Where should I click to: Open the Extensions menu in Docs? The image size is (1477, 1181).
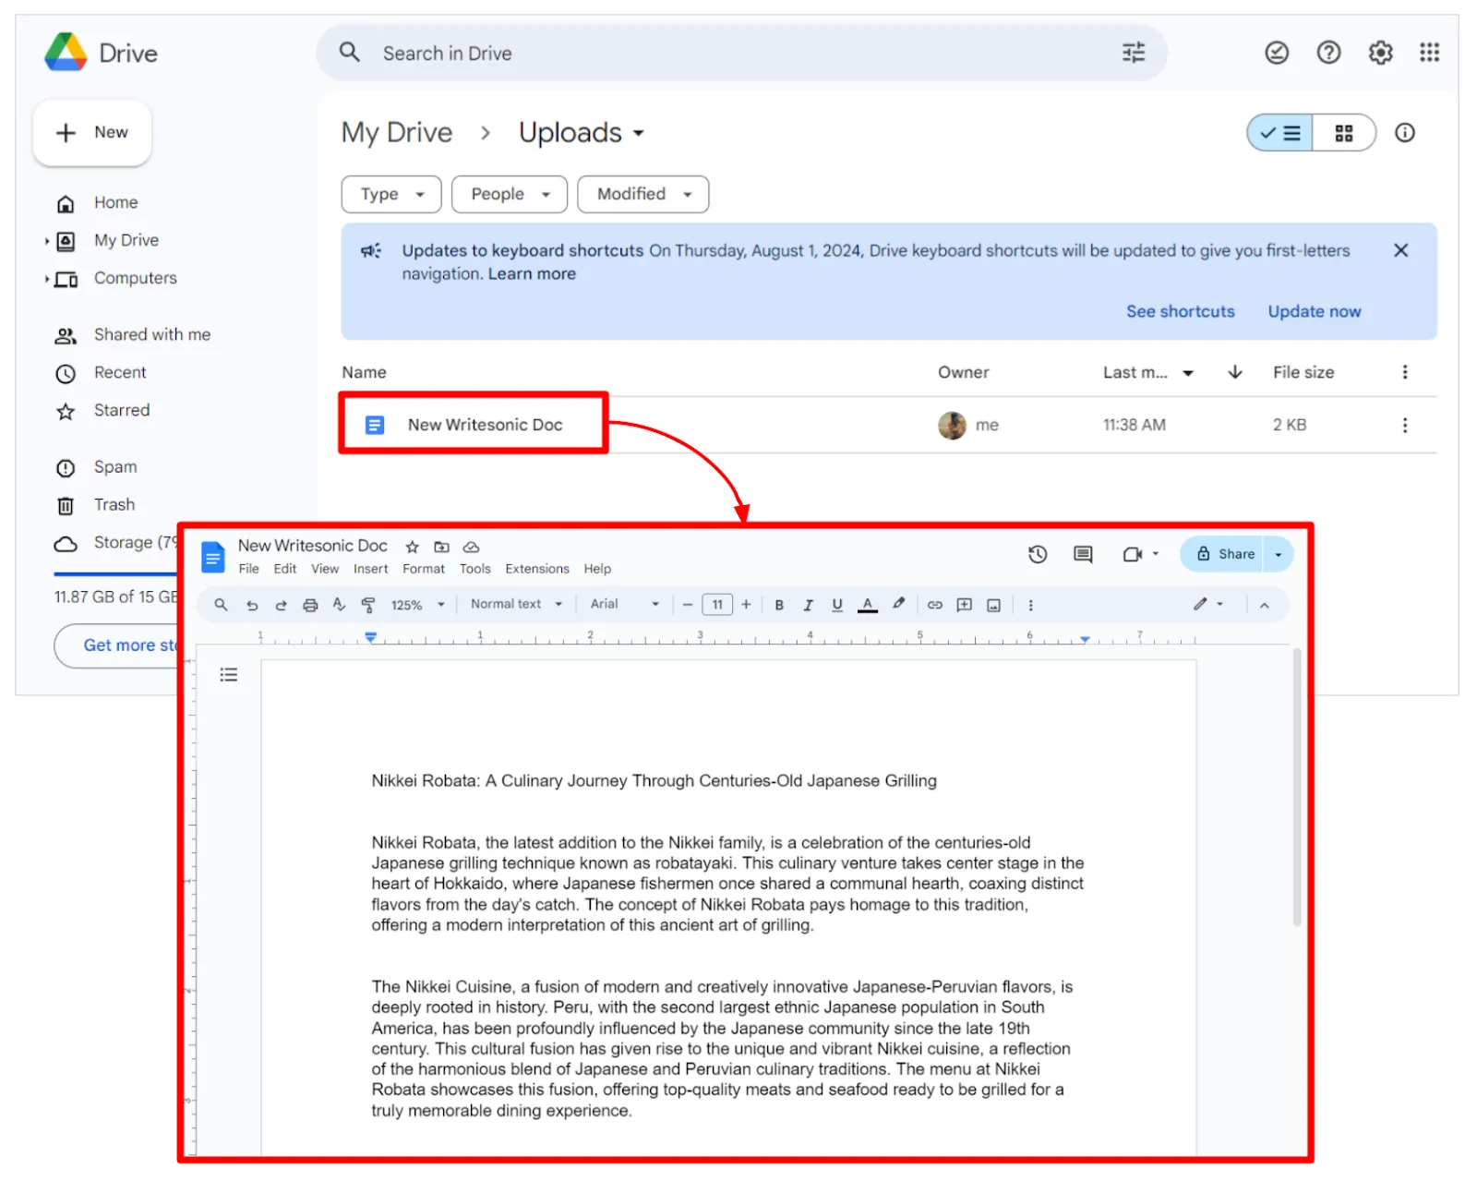(537, 569)
